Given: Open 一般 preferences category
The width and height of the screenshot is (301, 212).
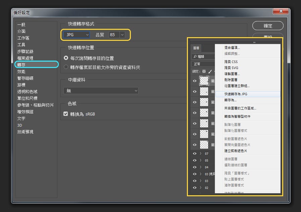Looking at the screenshot, I should [21, 24].
